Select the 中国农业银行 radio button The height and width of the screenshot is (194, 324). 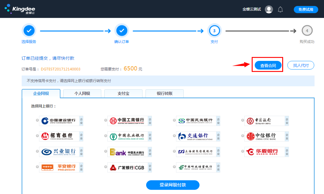click(x=106, y=136)
